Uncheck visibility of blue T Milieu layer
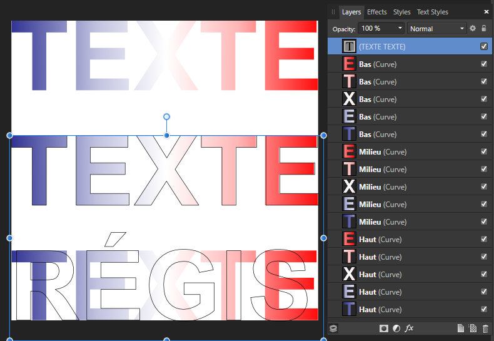Image resolution: width=494 pixels, height=341 pixels. (484, 221)
